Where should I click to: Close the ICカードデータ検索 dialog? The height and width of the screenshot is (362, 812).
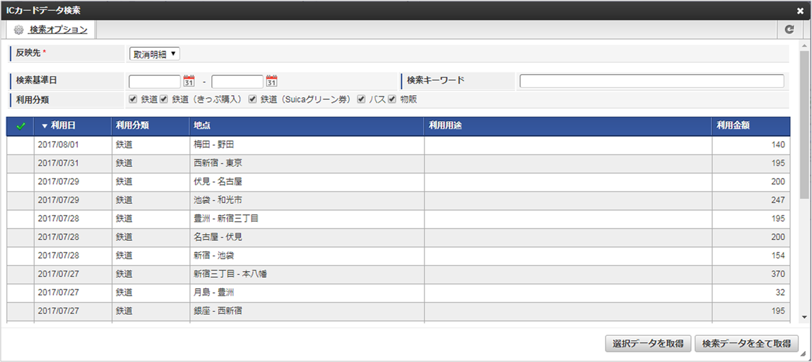[800, 10]
